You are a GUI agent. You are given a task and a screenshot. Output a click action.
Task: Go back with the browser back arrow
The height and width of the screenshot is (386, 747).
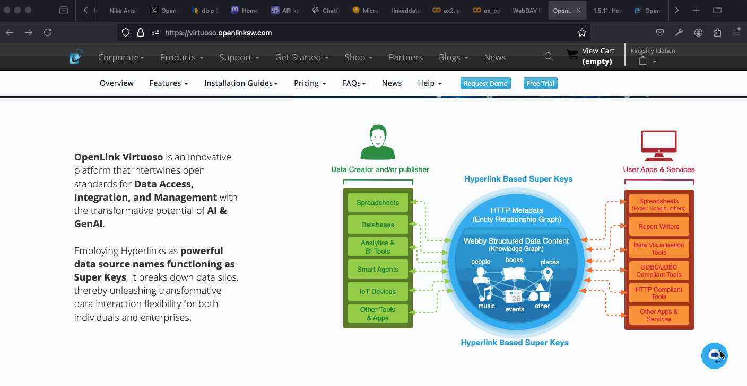pyautogui.click(x=10, y=32)
